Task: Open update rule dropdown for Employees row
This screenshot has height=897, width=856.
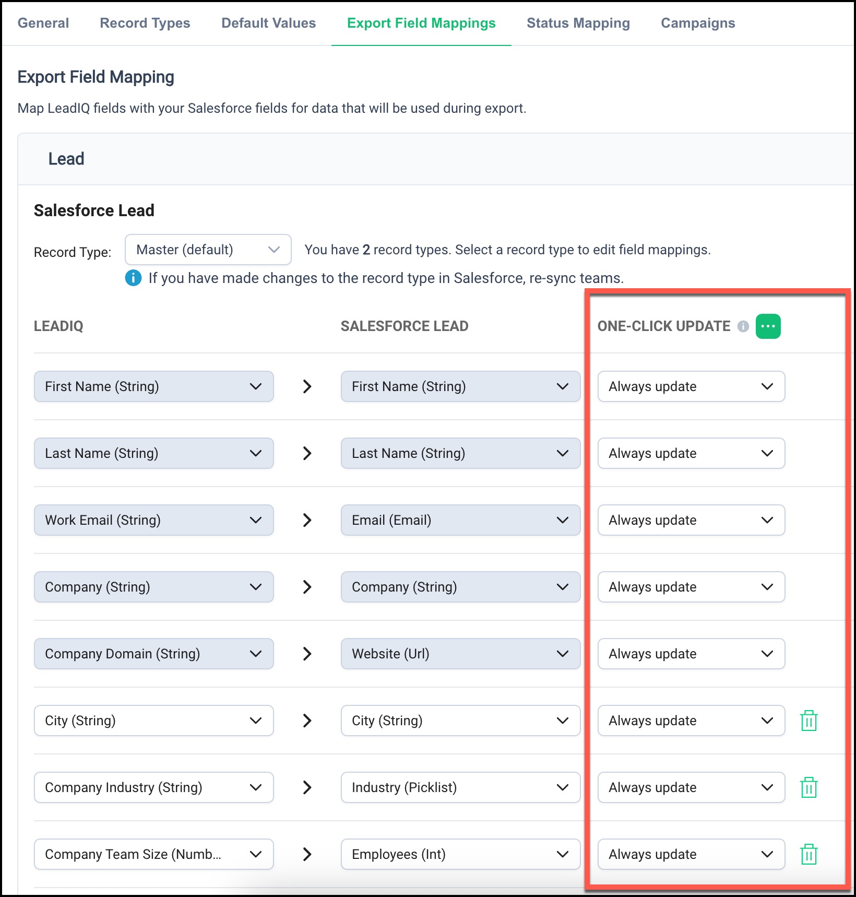Action: pos(691,854)
